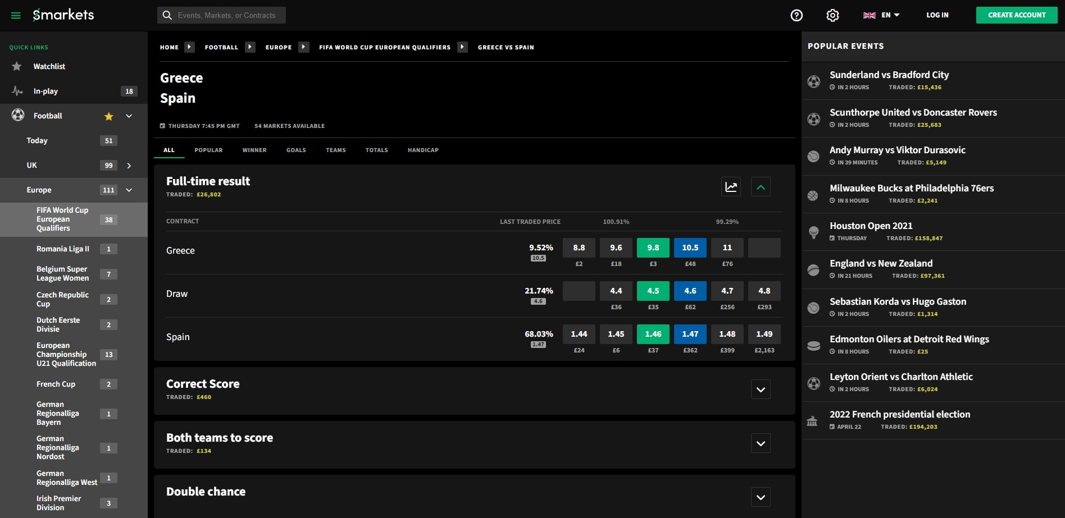Screen dimensions: 1065x518
Task: Show the Full-time result price chart
Action: pyautogui.click(x=731, y=187)
